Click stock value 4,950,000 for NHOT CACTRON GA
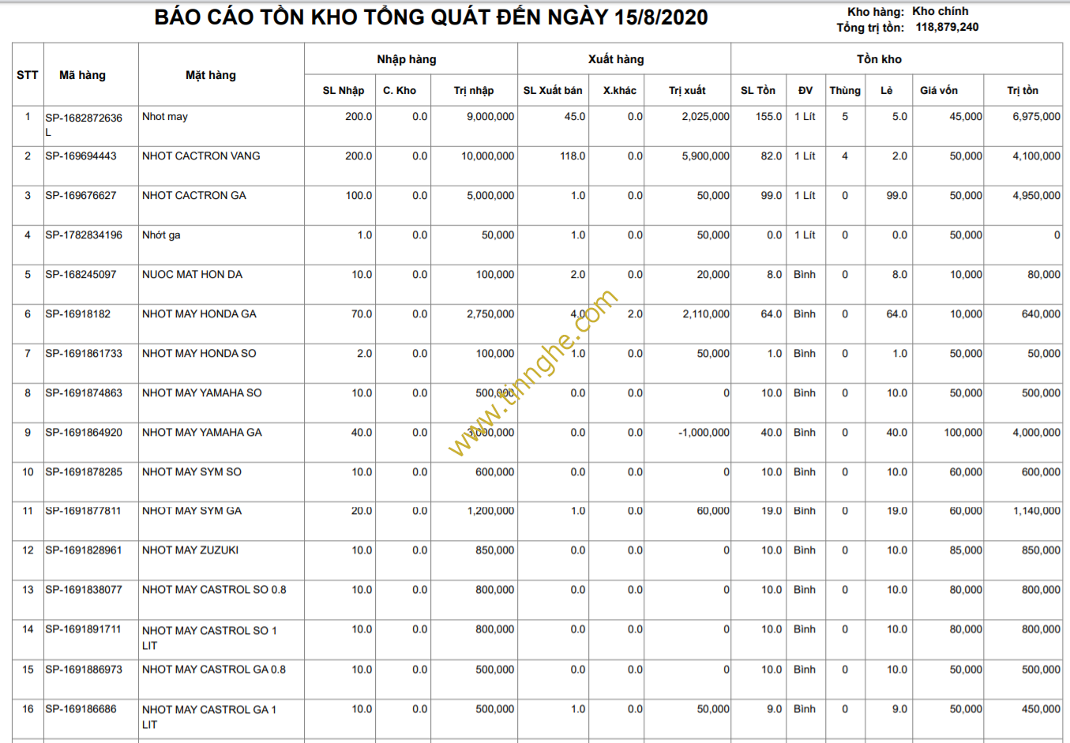 tap(1036, 196)
